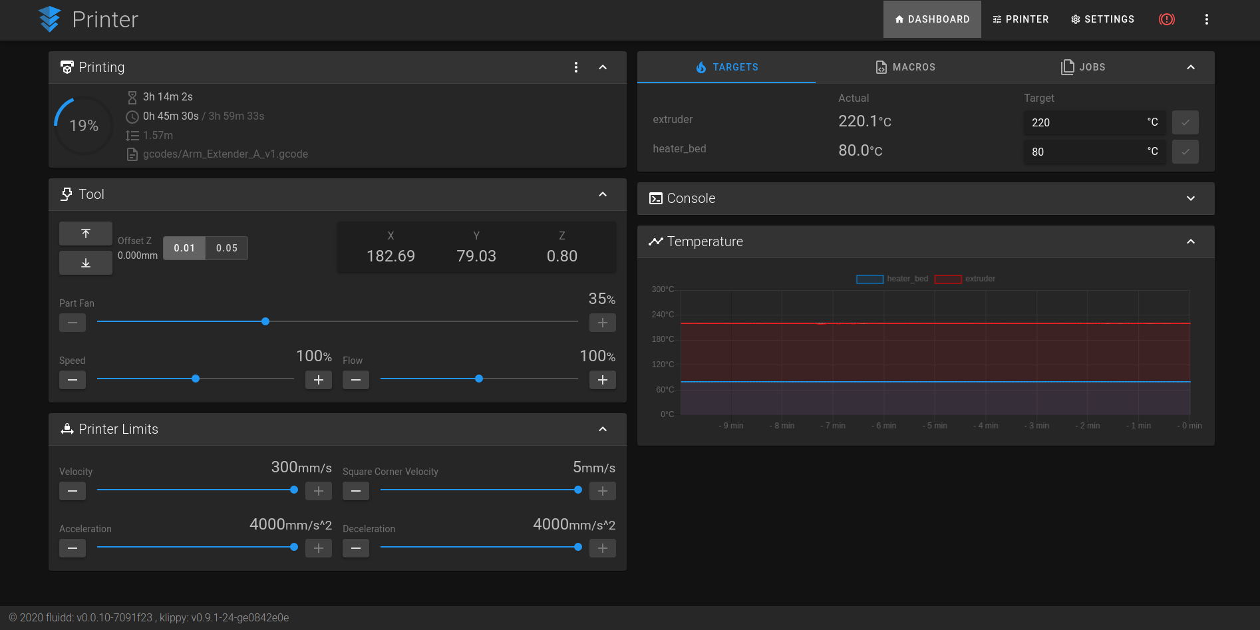Increase Speed with plus button
The image size is (1260, 630).
point(318,380)
